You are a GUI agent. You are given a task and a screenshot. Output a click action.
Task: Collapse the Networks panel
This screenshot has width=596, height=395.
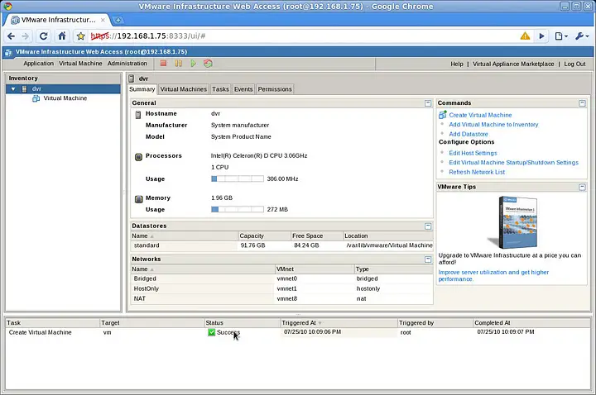coord(428,259)
